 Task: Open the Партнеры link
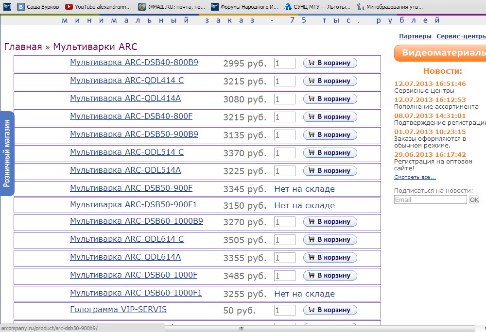coord(415,36)
